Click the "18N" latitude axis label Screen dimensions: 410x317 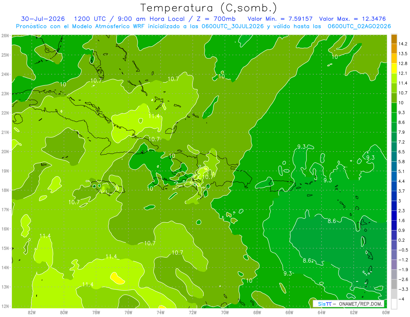point(5,190)
